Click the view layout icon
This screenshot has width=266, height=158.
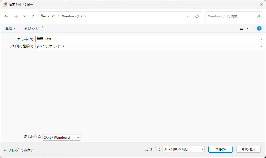point(241,28)
